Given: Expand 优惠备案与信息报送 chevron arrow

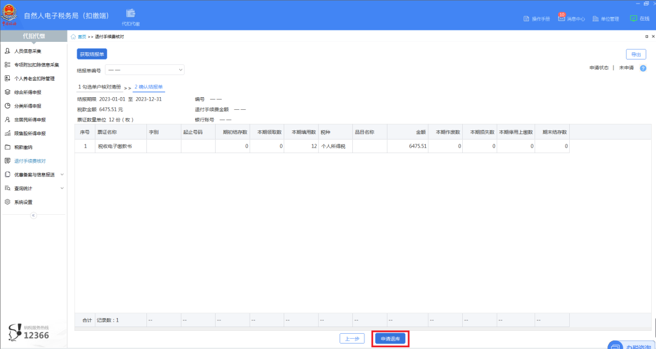Looking at the screenshot, I should [x=62, y=174].
